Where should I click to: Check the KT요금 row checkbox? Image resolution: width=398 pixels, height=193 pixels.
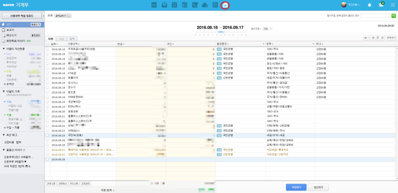click(x=47, y=73)
